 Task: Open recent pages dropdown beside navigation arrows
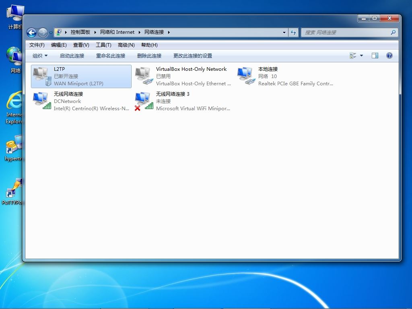click(x=51, y=33)
